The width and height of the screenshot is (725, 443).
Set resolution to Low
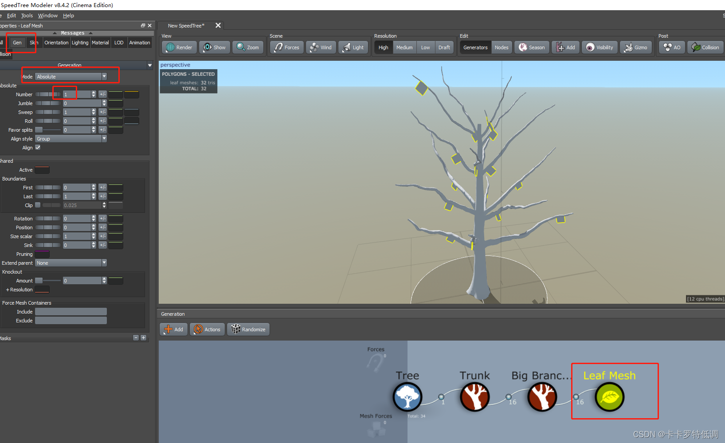point(425,47)
